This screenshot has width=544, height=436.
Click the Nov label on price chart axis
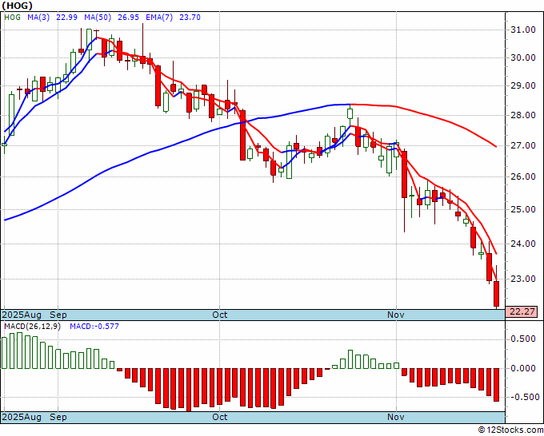[x=396, y=315]
